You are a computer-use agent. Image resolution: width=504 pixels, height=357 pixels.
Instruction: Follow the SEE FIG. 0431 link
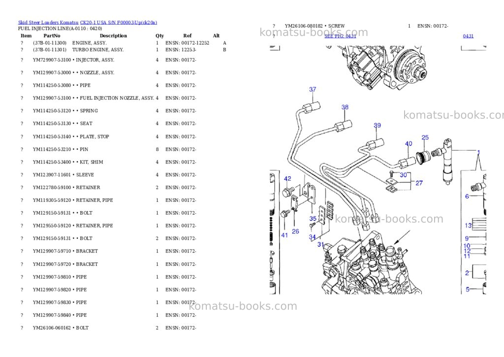coord(340,36)
